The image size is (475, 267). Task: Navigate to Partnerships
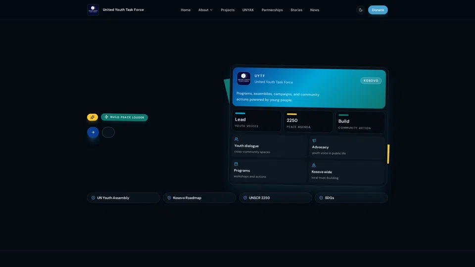pyautogui.click(x=272, y=10)
